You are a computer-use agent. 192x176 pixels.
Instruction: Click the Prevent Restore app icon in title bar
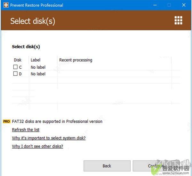pyautogui.click(x=6, y=5)
